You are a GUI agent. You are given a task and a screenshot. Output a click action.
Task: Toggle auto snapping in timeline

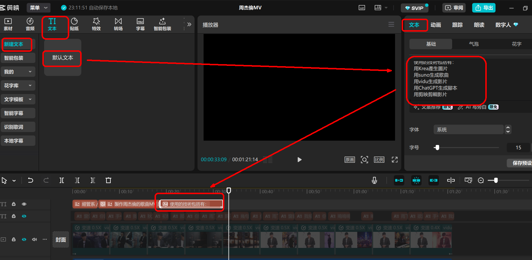pyautogui.click(x=416, y=180)
